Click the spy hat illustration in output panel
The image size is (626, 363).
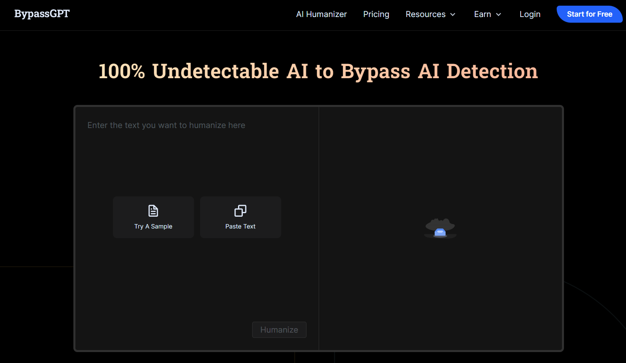tap(440, 228)
